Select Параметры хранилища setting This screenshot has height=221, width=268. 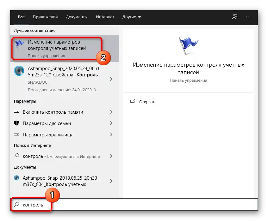pos(65,135)
